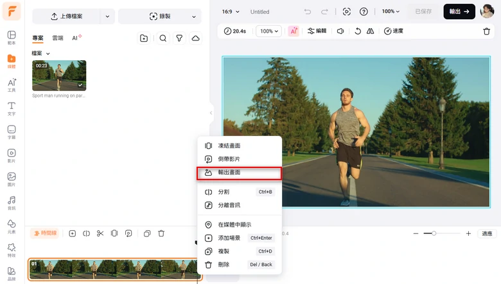Viewport: 501px width, 284px height.
Task: Toggle the 時間線 timeline mode button
Action: tap(44, 233)
